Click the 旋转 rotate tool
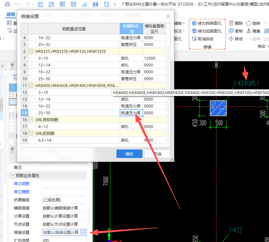The height and width of the screenshot is (242, 269). (253, 23)
